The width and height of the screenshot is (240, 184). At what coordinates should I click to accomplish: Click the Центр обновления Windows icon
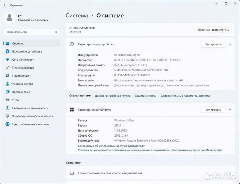pyautogui.click(x=7, y=124)
